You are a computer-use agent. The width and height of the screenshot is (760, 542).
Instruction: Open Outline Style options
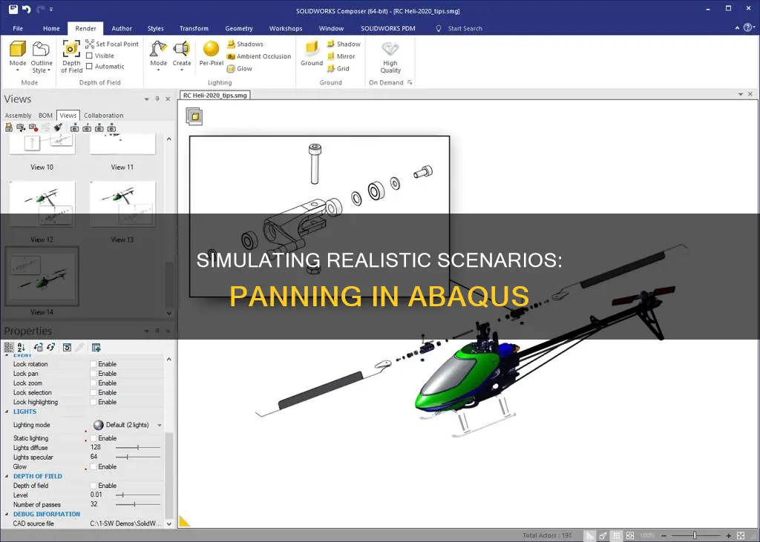pyautogui.click(x=42, y=56)
